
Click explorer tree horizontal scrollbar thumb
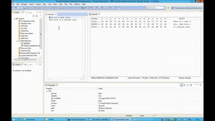pos(26,59)
